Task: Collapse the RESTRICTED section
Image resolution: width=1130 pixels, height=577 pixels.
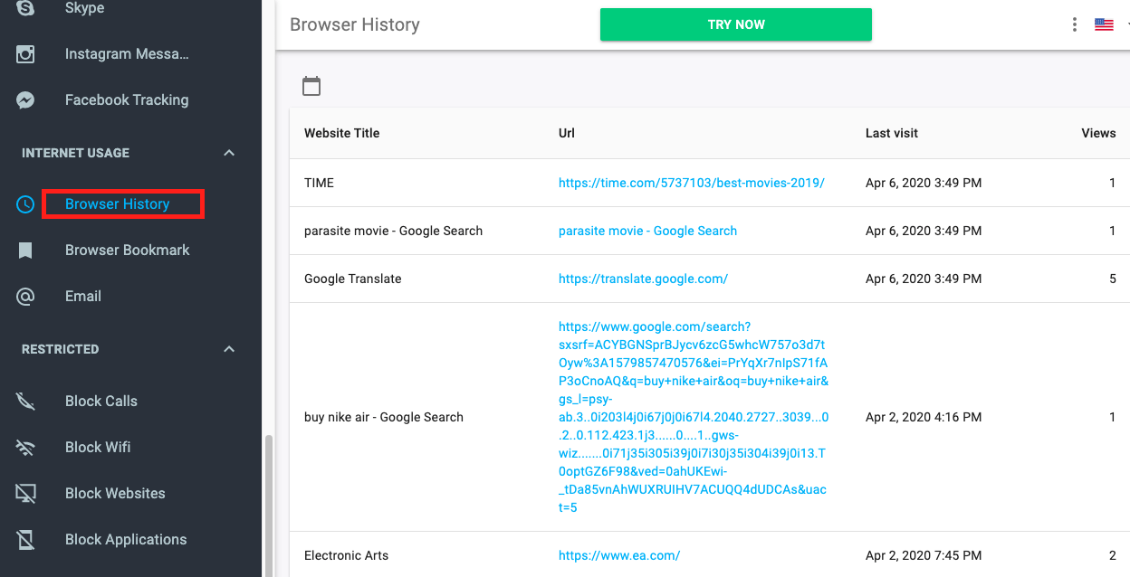Action: pos(228,348)
